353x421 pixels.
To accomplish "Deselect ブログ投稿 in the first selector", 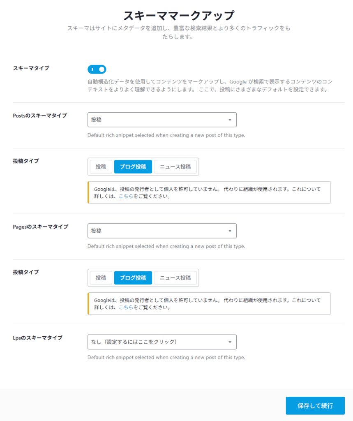I will [133, 167].
